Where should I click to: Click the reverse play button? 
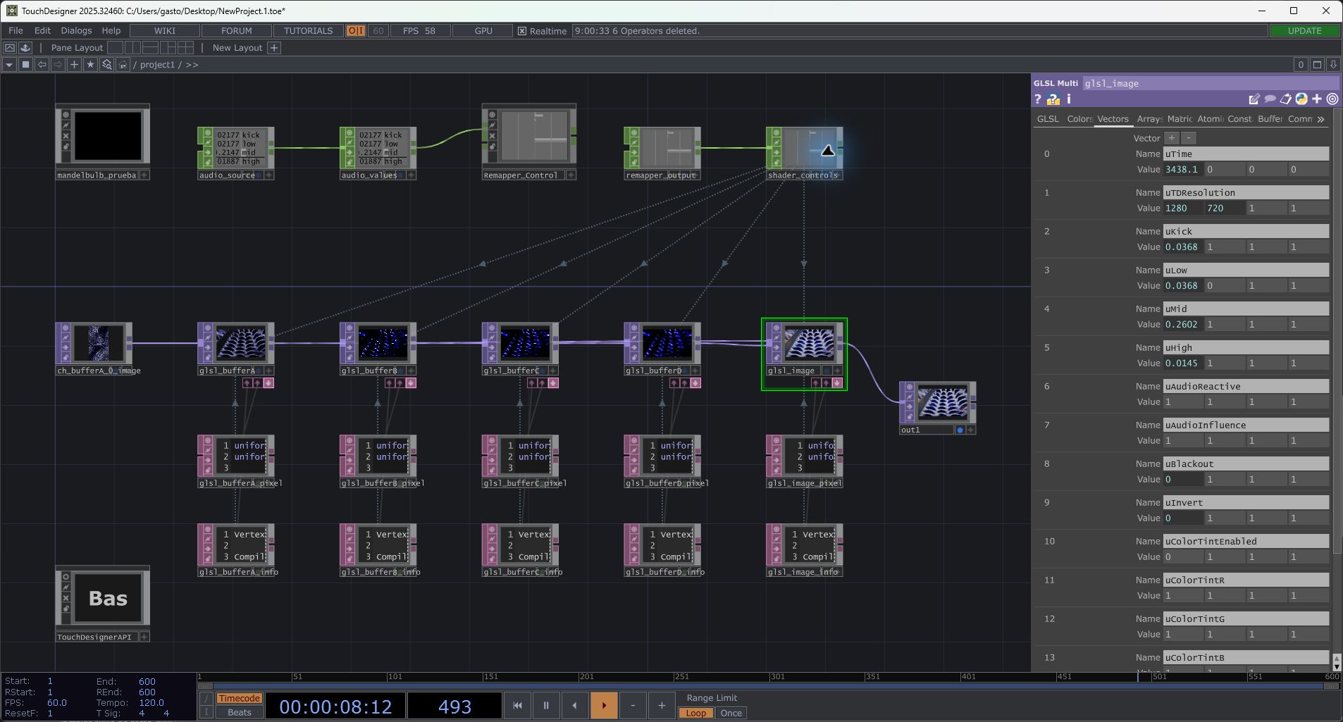pyautogui.click(x=575, y=705)
